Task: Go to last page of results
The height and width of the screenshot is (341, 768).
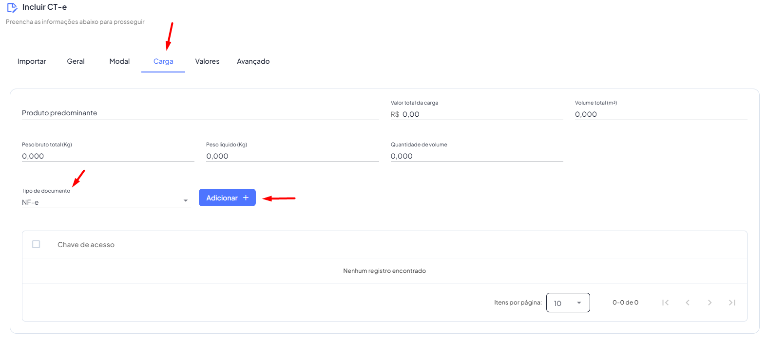Action: [732, 303]
